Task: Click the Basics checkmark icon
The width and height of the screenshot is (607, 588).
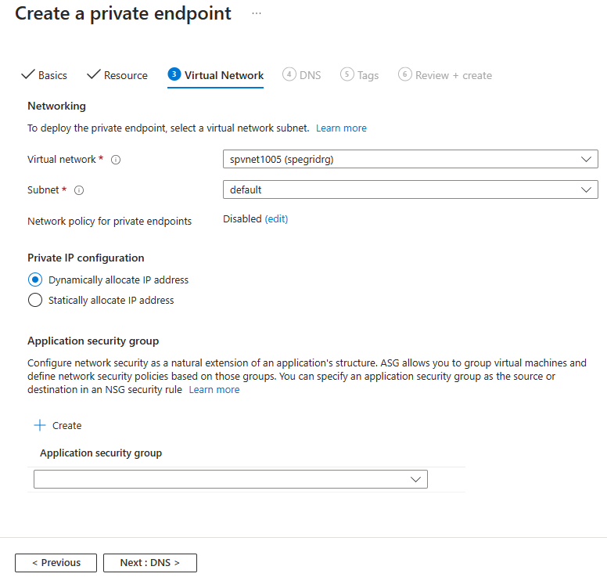Action: coord(28,74)
